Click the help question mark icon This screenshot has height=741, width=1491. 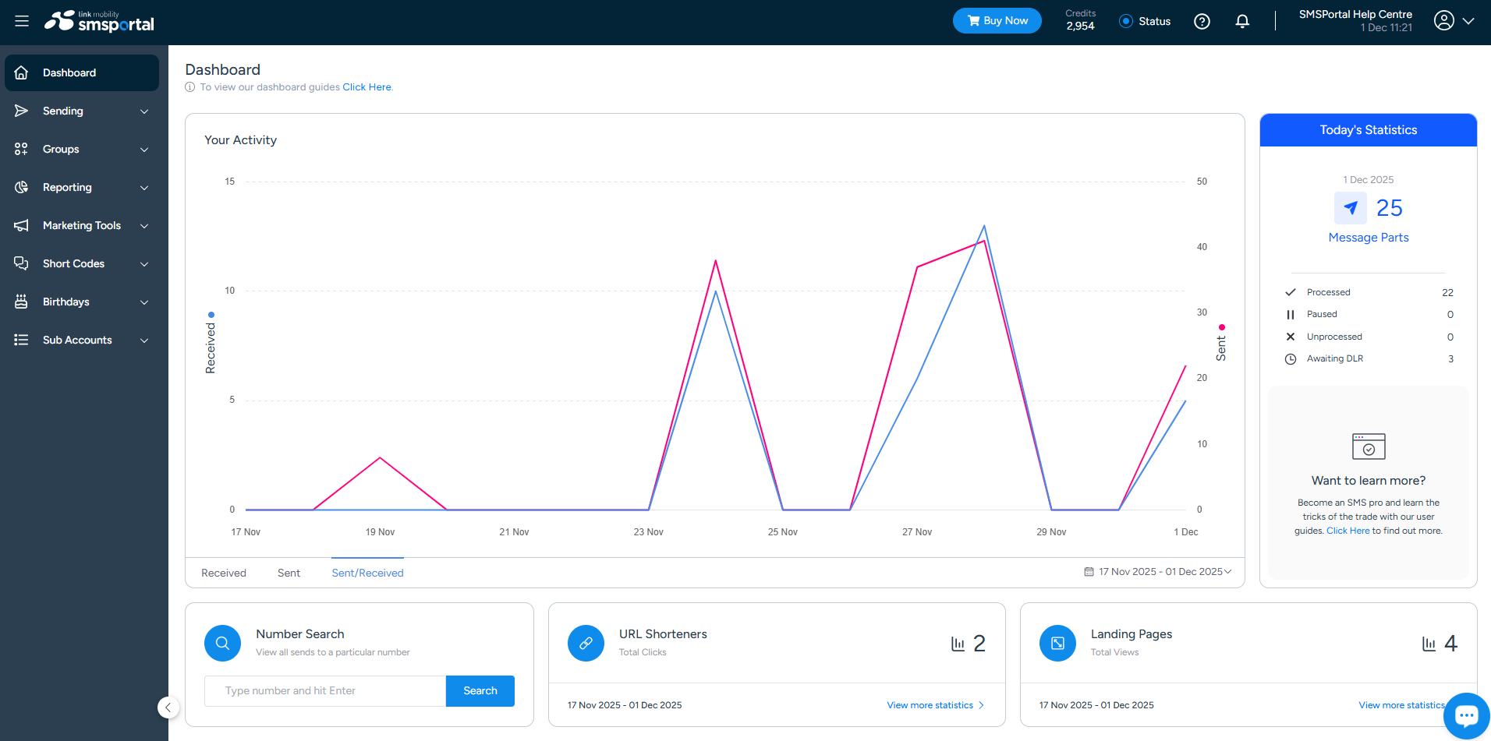(1202, 21)
